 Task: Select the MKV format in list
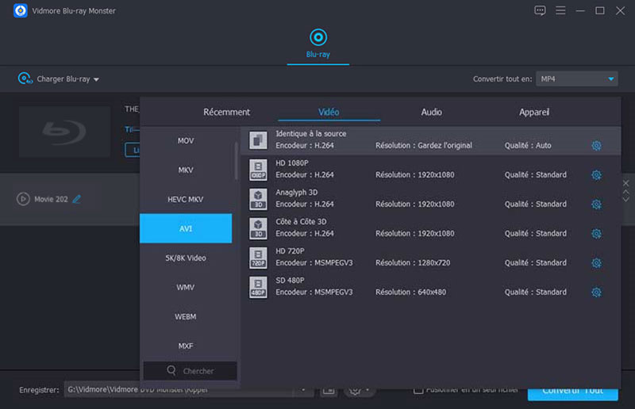tap(186, 170)
